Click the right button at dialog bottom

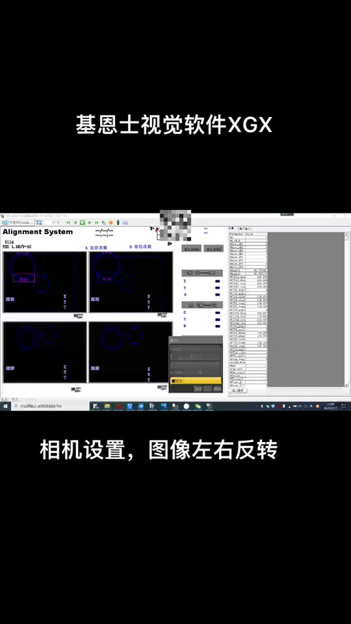(218, 389)
